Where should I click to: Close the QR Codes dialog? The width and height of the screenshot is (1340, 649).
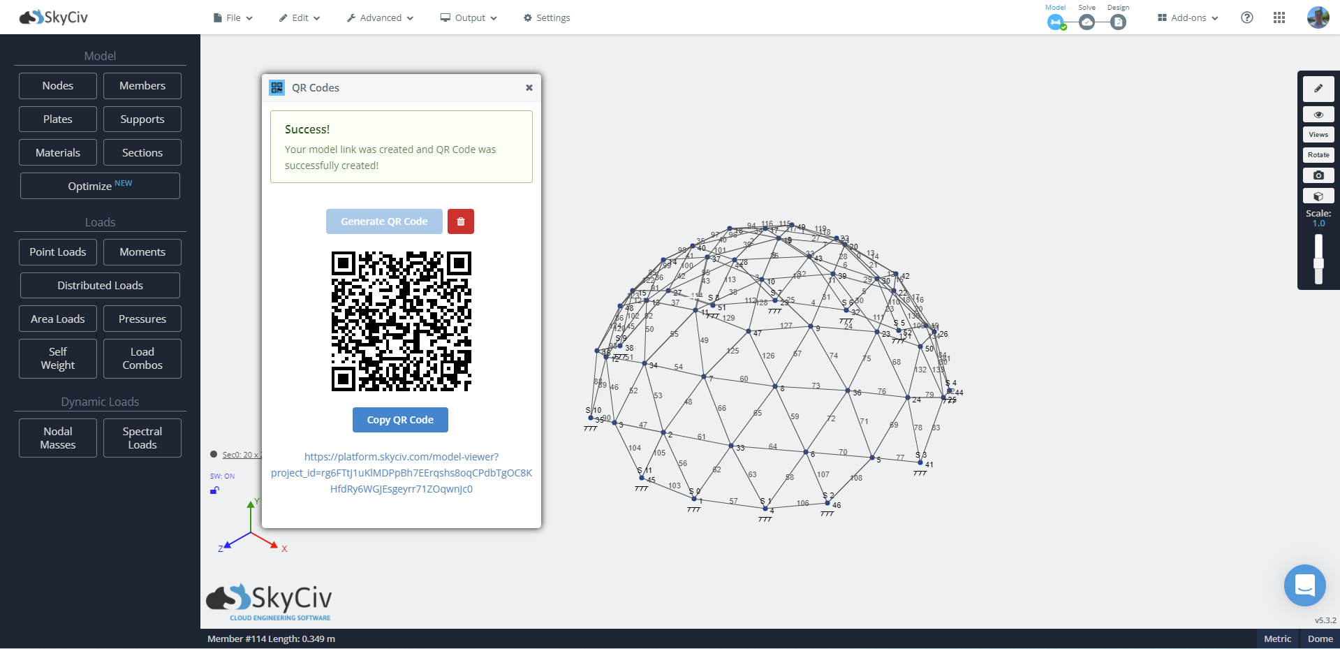(x=529, y=88)
